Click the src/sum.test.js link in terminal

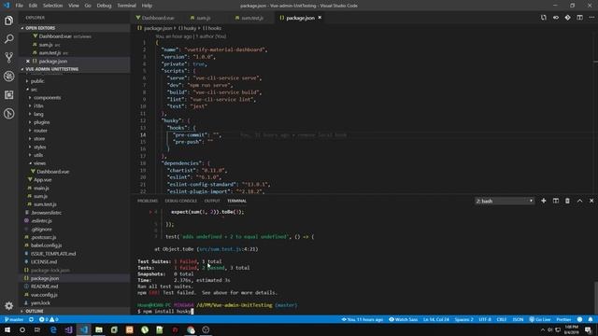[x=221, y=249]
